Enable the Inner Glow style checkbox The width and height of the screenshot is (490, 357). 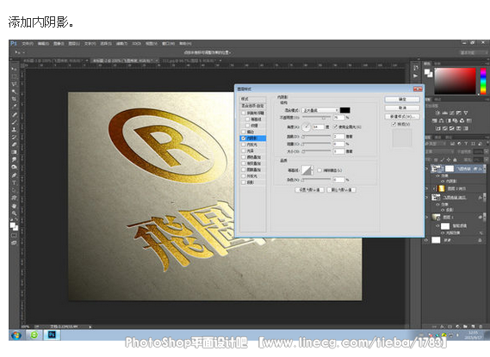coord(244,145)
